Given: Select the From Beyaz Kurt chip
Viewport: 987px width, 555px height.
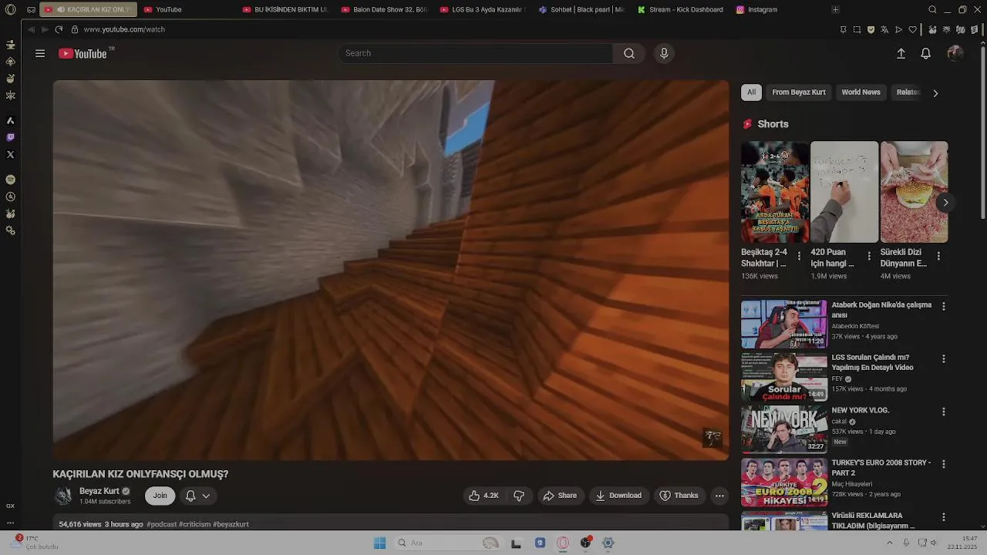Looking at the screenshot, I should pos(799,92).
